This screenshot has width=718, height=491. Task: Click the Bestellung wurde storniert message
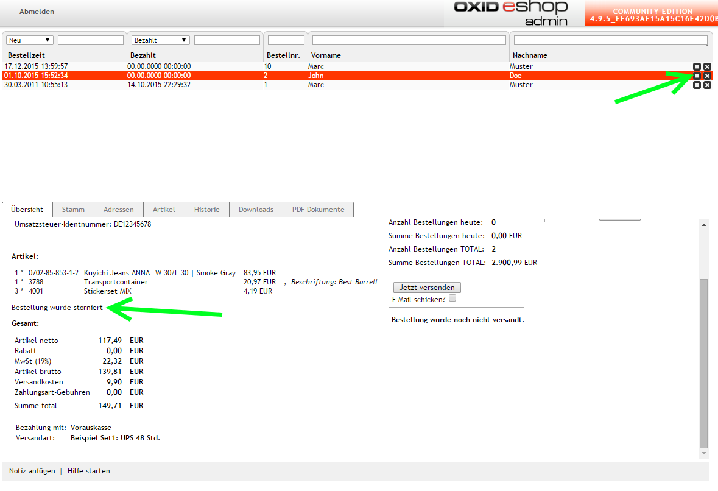click(x=57, y=308)
